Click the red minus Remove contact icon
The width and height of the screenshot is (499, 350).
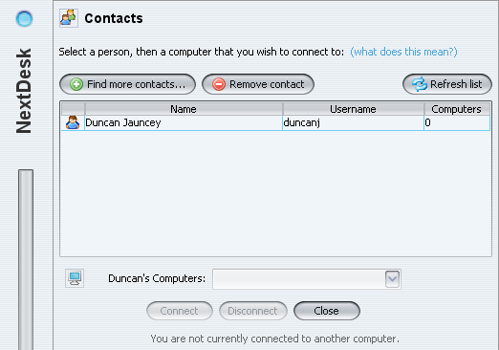click(219, 84)
